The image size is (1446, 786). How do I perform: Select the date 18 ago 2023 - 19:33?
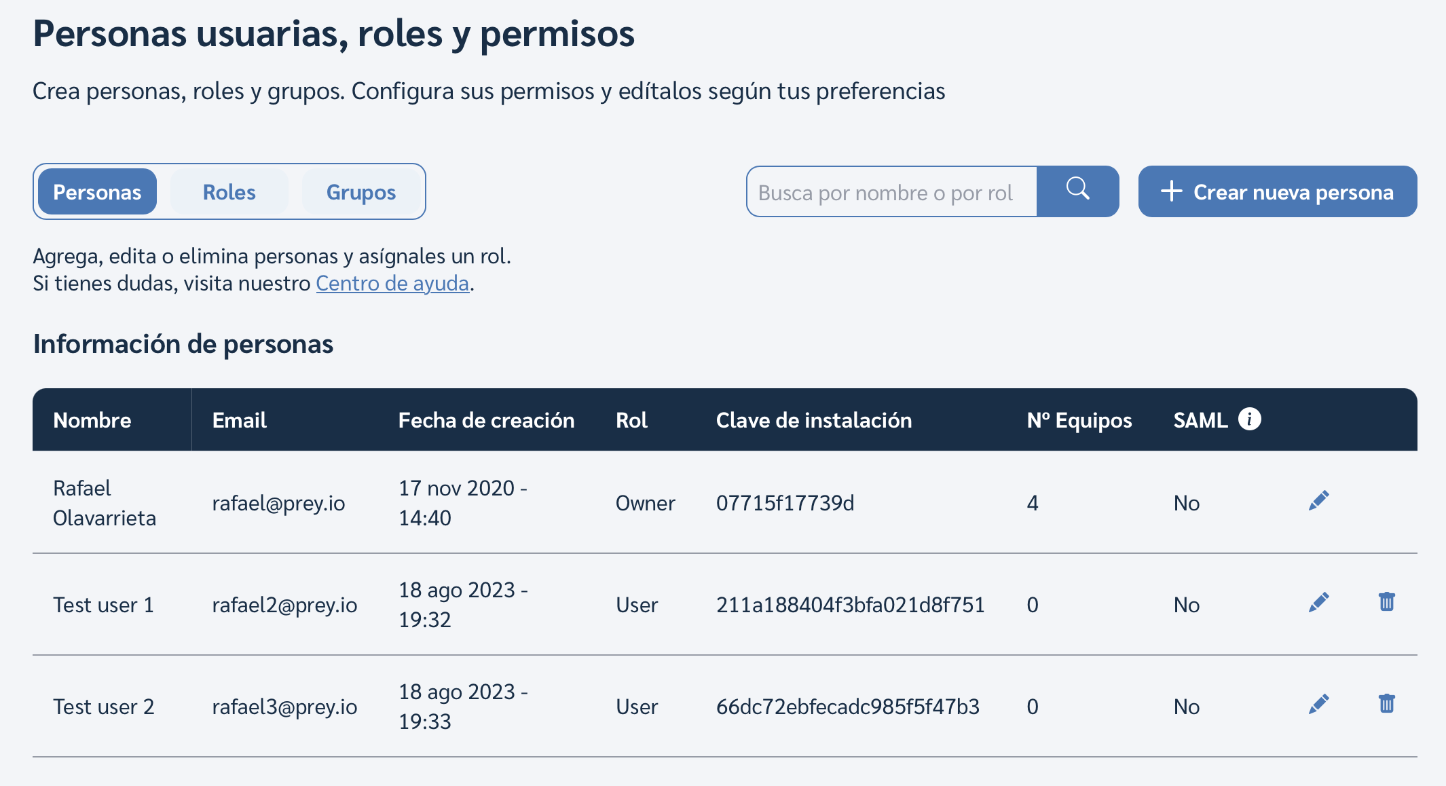(463, 707)
